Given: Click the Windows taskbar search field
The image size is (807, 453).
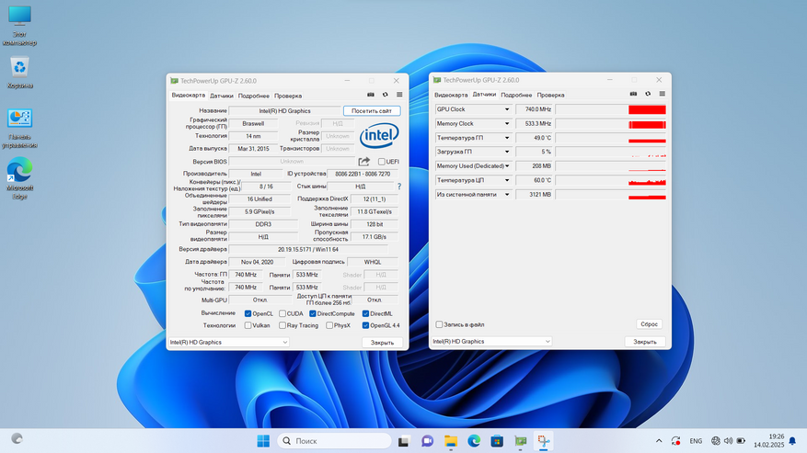Looking at the screenshot, I should click(x=334, y=441).
